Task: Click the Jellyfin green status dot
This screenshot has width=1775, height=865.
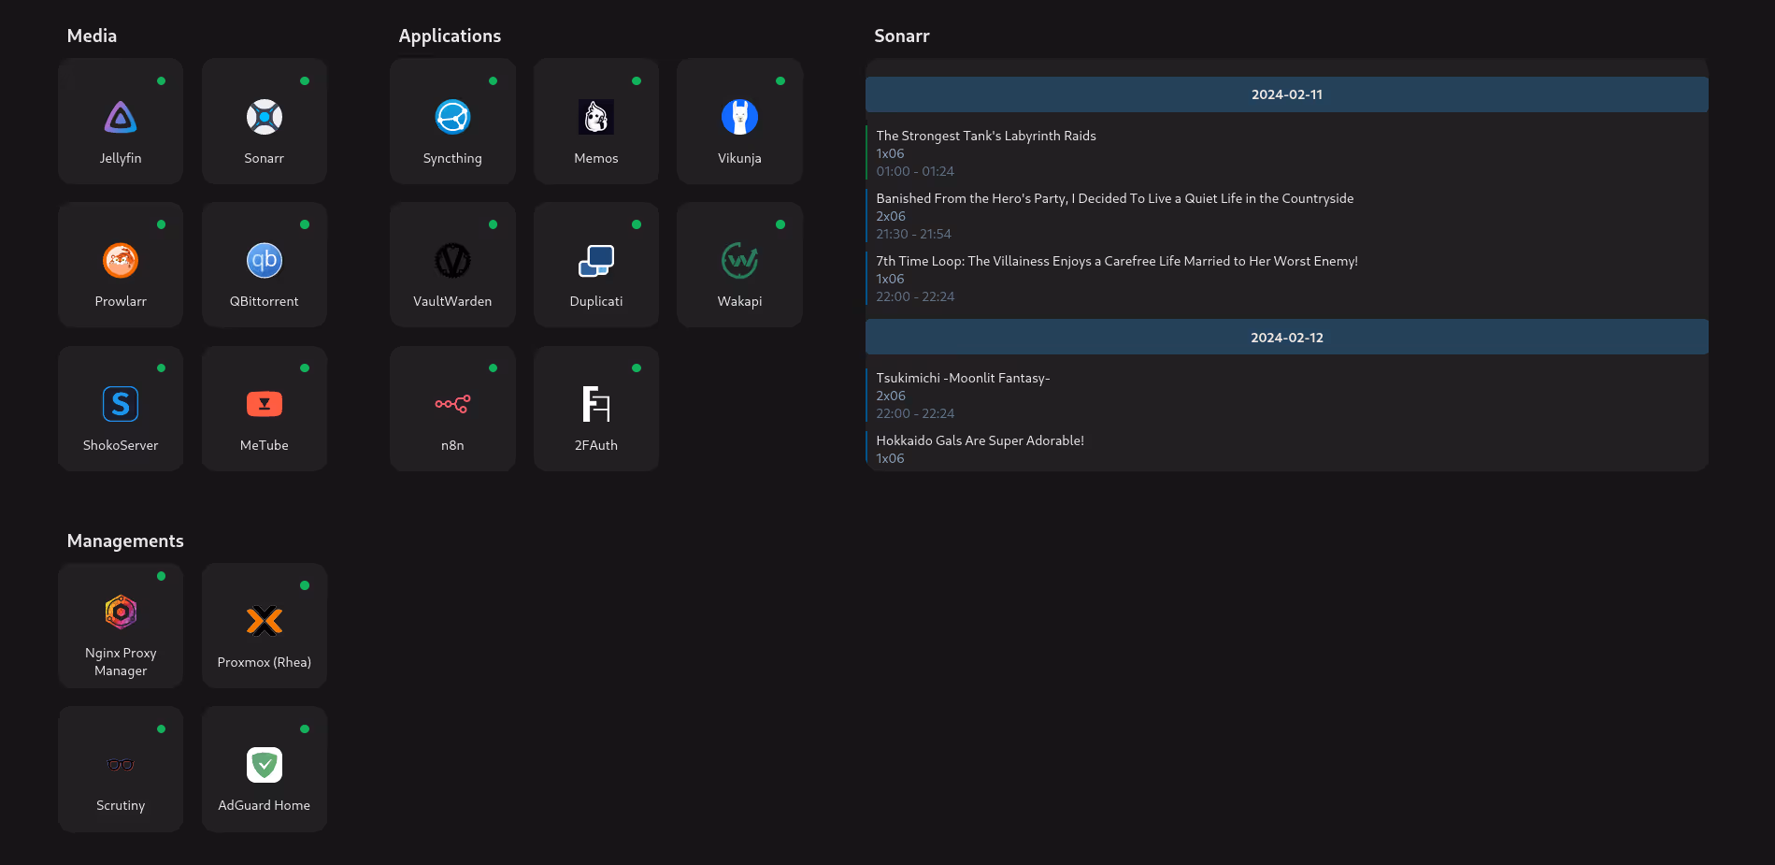Action: pos(161,81)
